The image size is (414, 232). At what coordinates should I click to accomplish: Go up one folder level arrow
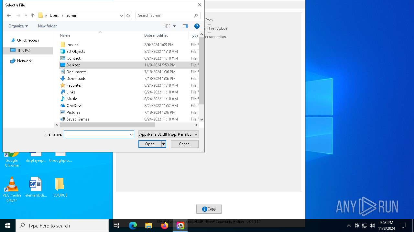[x=33, y=15]
